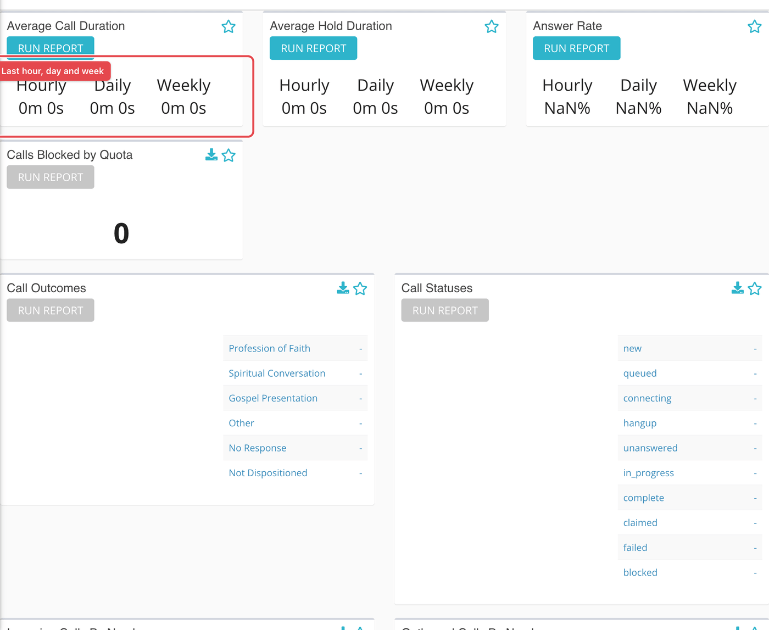769x630 pixels.
Task: Download the Call Outcomes data
Action: [x=343, y=288]
